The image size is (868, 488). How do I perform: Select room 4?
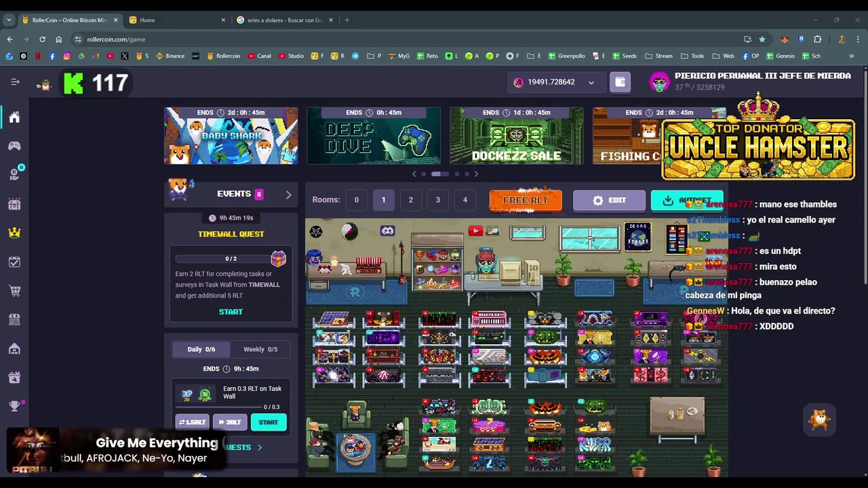(465, 200)
